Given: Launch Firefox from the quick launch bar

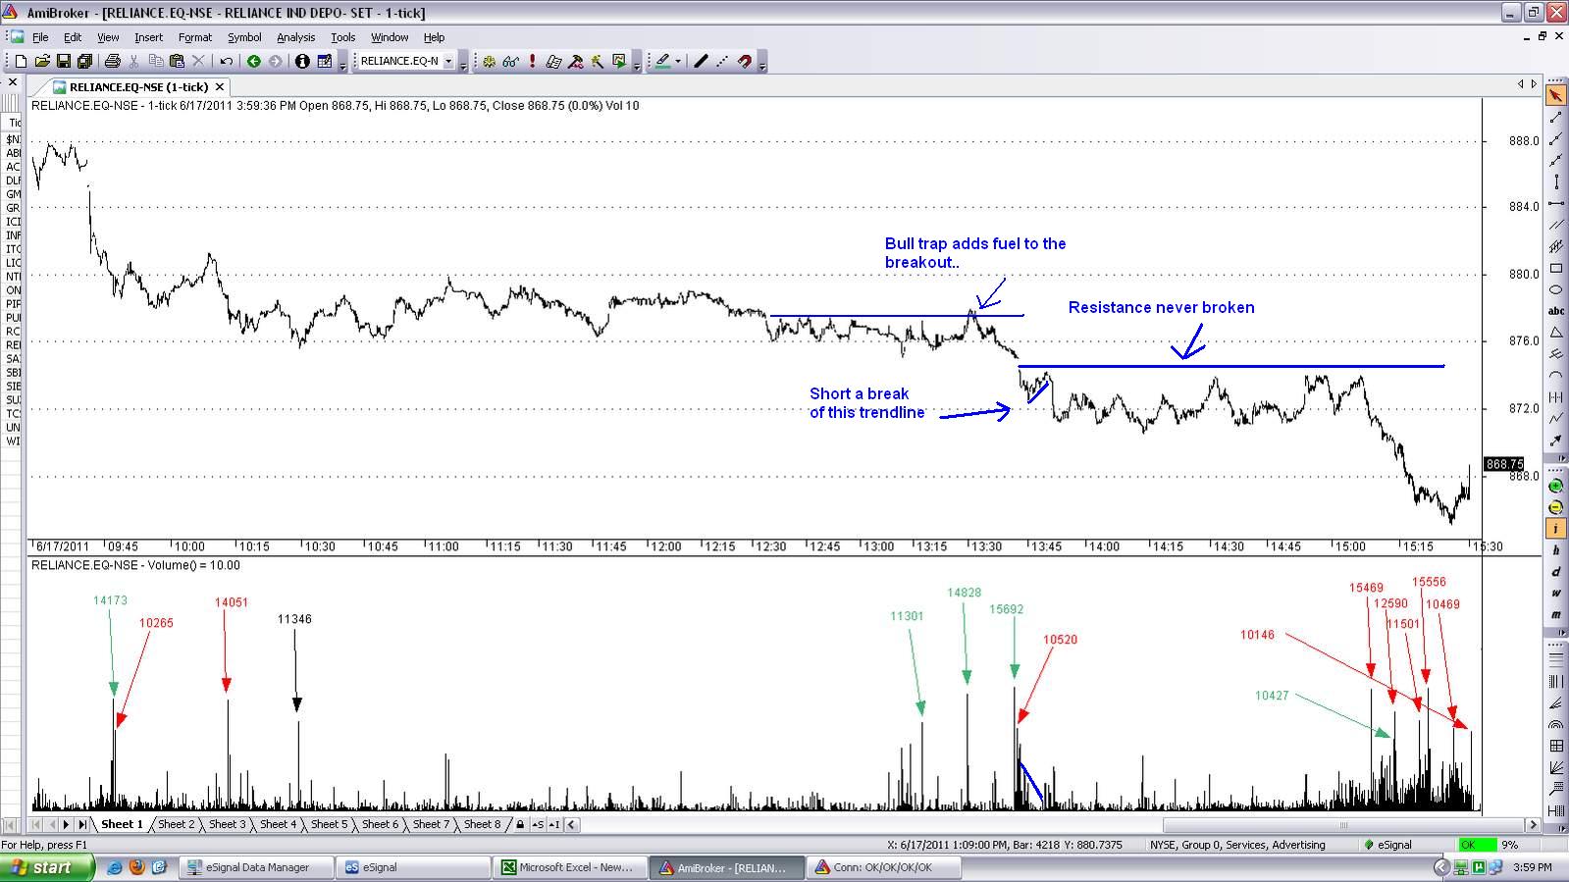Looking at the screenshot, I should coord(137,867).
